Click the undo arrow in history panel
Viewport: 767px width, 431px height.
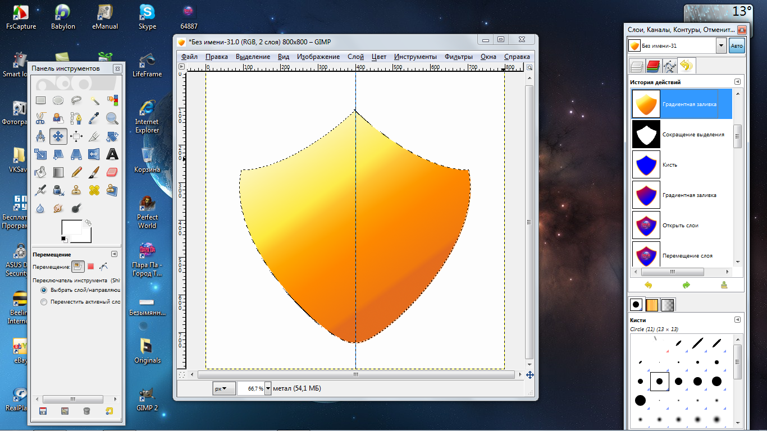click(x=649, y=285)
